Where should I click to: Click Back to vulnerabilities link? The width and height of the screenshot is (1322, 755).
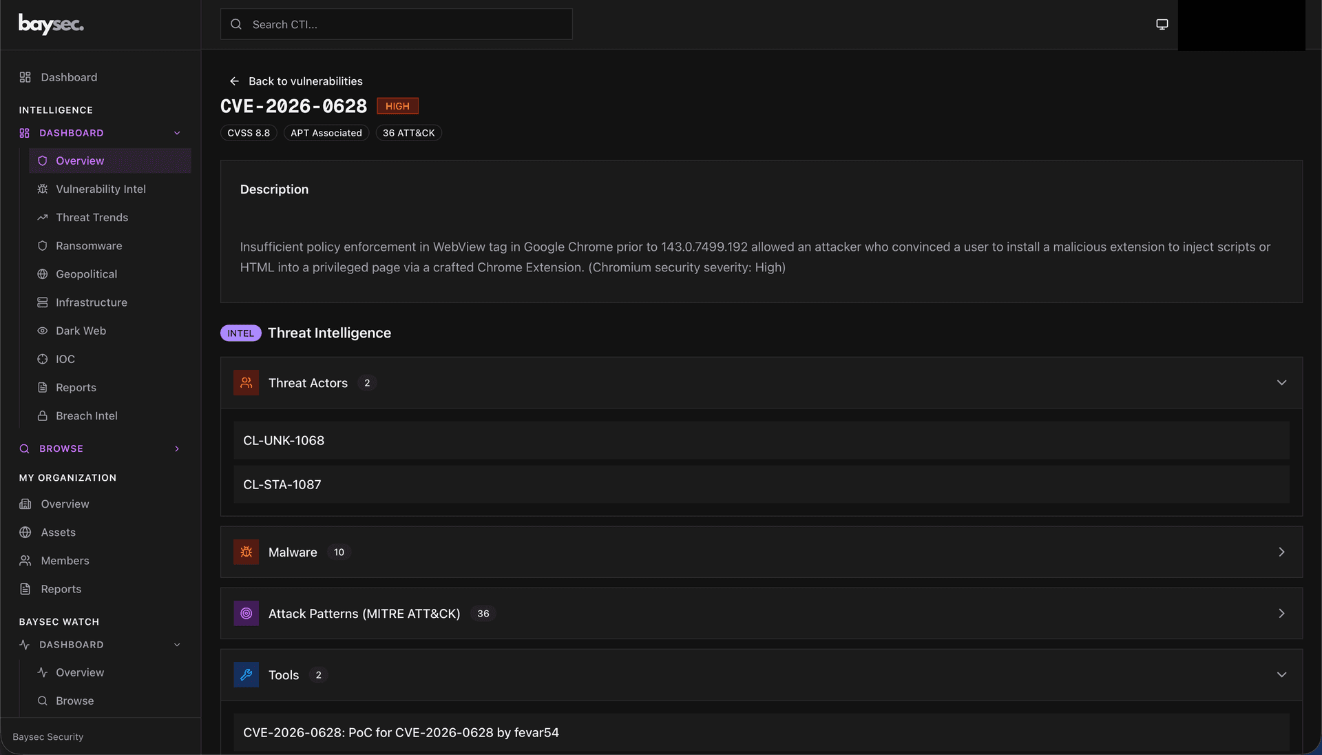coord(305,81)
